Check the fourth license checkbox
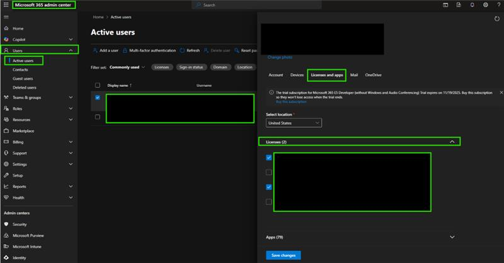Viewport: 504px width, 263px height. point(269,202)
